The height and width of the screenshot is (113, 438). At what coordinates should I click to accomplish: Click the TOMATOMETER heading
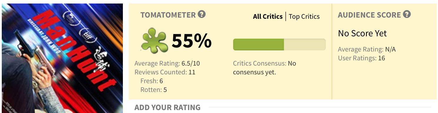pos(168,15)
